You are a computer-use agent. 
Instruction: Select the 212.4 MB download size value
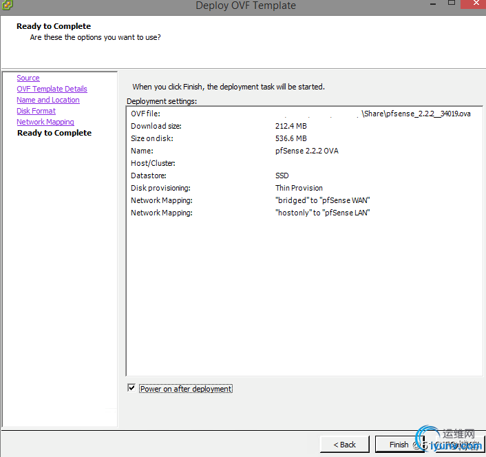tap(290, 126)
